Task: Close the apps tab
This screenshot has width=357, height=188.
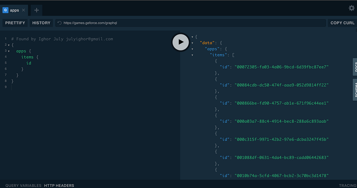Action: click(23, 10)
